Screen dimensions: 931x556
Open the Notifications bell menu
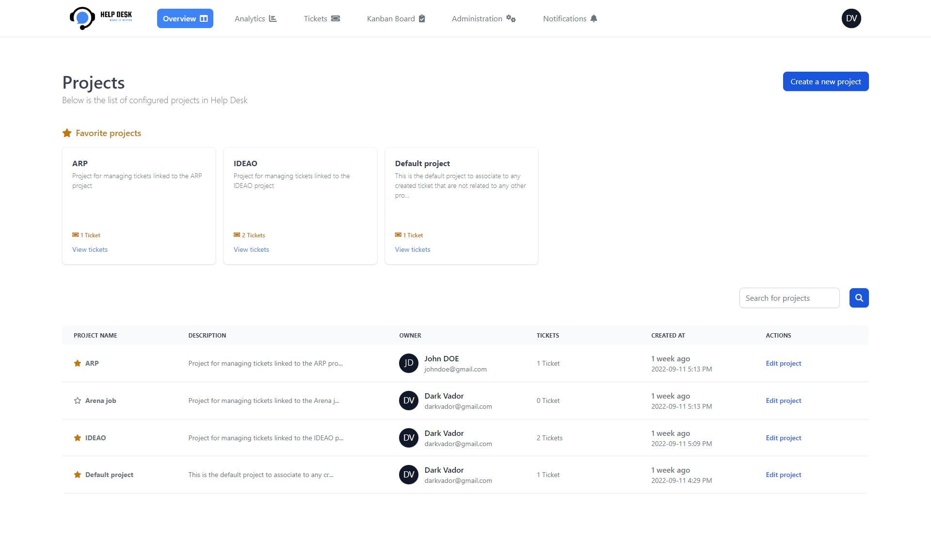tap(570, 18)
